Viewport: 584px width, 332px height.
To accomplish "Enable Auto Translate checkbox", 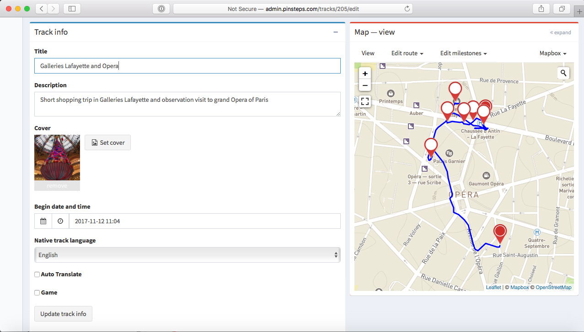I will [37, 274].
